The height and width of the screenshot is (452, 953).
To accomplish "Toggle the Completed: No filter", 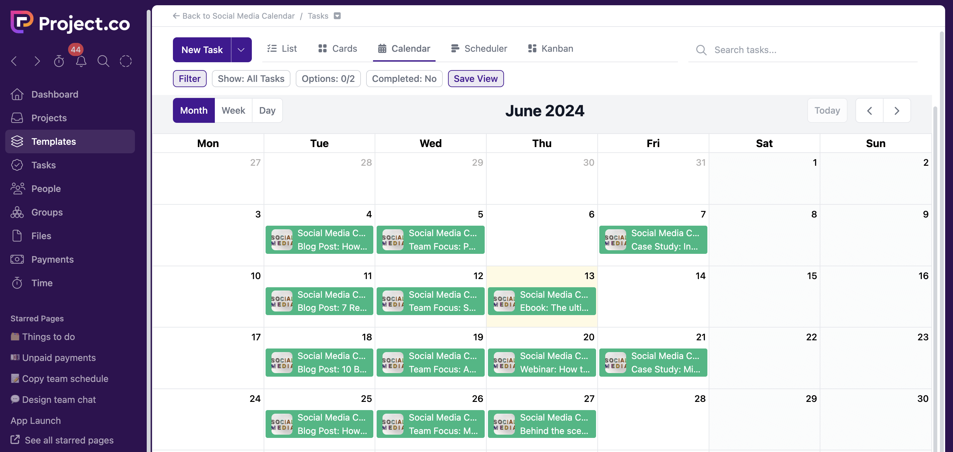I will [404, 78].
